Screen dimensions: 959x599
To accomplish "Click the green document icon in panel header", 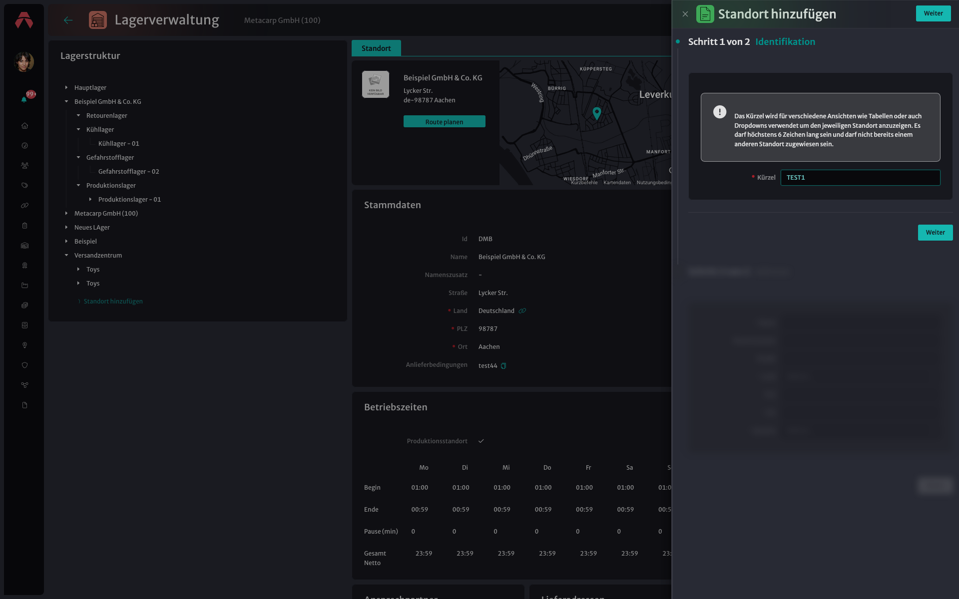I will pyautogui.click(x=705, y=14).
